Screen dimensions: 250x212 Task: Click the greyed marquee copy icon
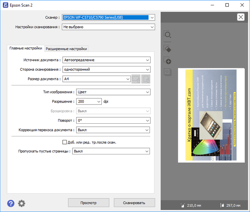(x=168, y=72)
